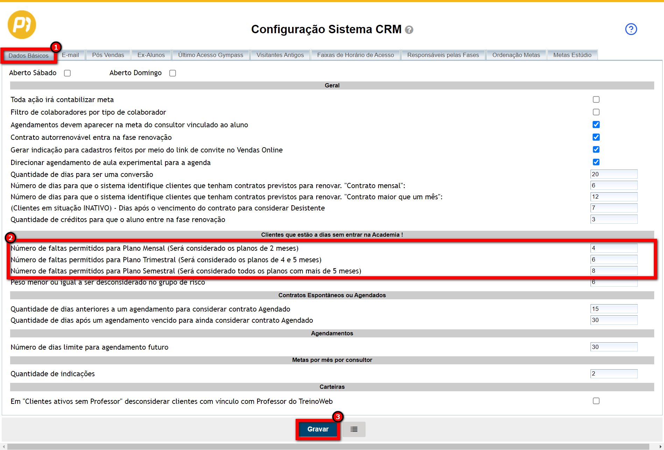Click the list icon next to Gravar
Image resolution: width=664 pixels, height=450 pixels.
tap(354, 429)
